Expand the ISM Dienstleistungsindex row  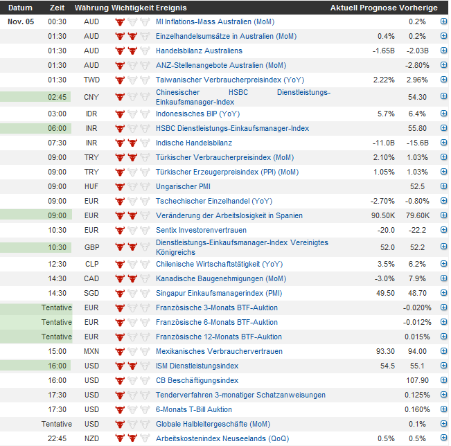click(443, 366)
